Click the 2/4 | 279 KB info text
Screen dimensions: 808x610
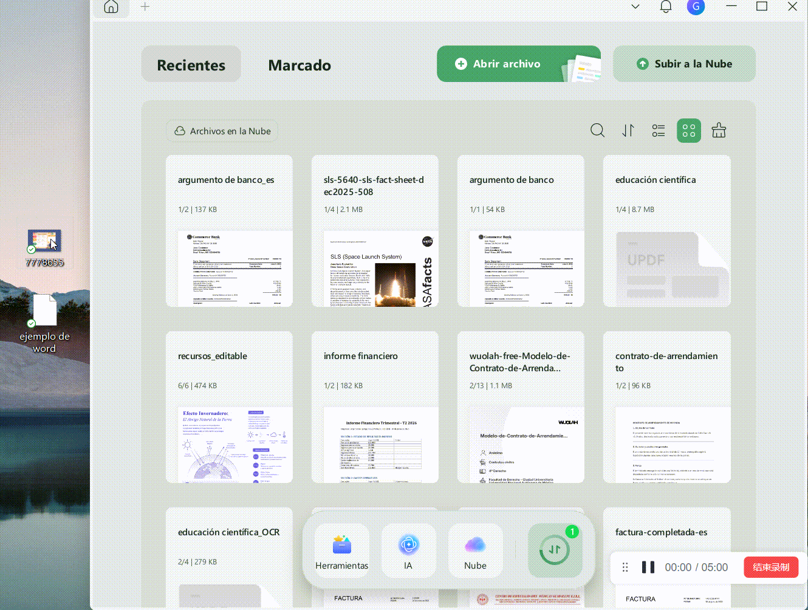point(197,562)
